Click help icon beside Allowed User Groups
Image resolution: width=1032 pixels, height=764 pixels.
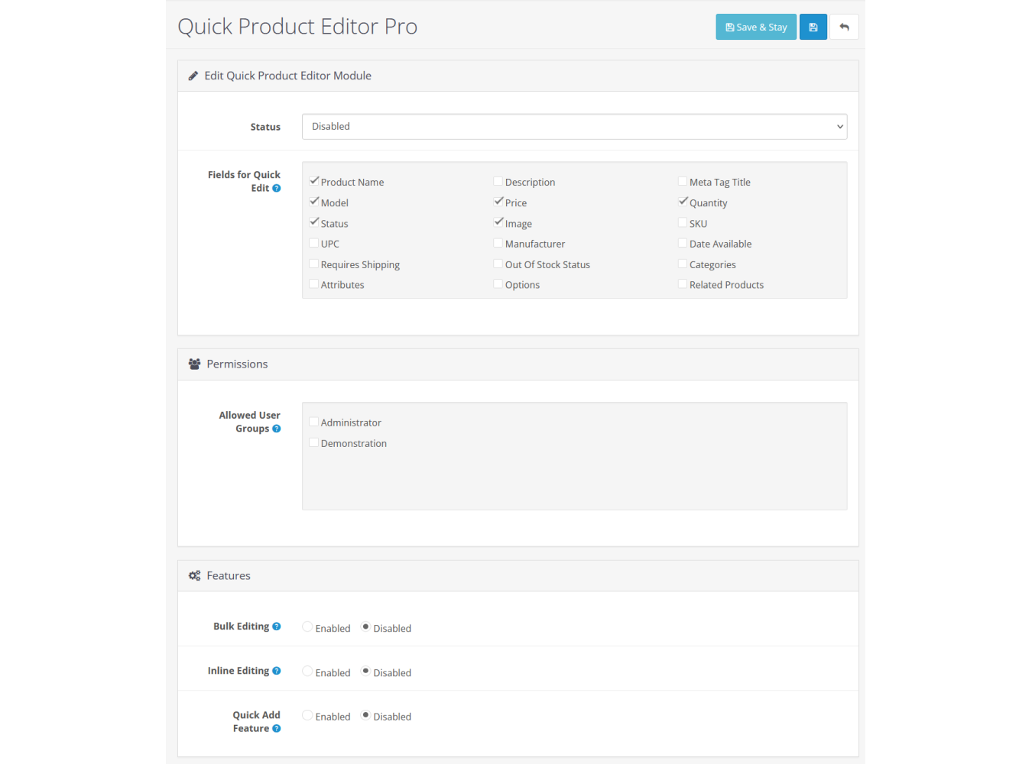[277, 429]
